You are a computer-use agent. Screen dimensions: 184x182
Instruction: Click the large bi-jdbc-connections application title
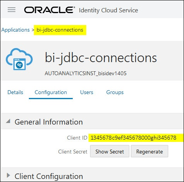(101, 58)
